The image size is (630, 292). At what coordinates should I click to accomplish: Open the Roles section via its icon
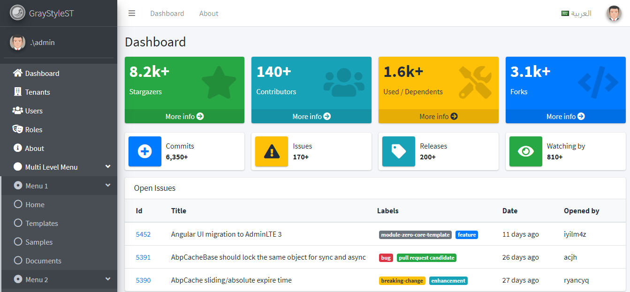pos(17,129)
